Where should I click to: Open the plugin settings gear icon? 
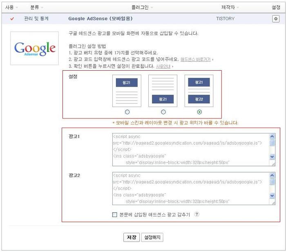pyautogui.click(x=276, y=19)
